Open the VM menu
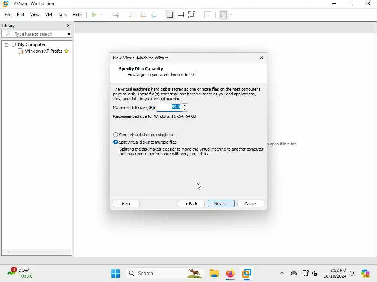Image resolution: width=377 pixels, height=282 pixels. coord(49,15)
